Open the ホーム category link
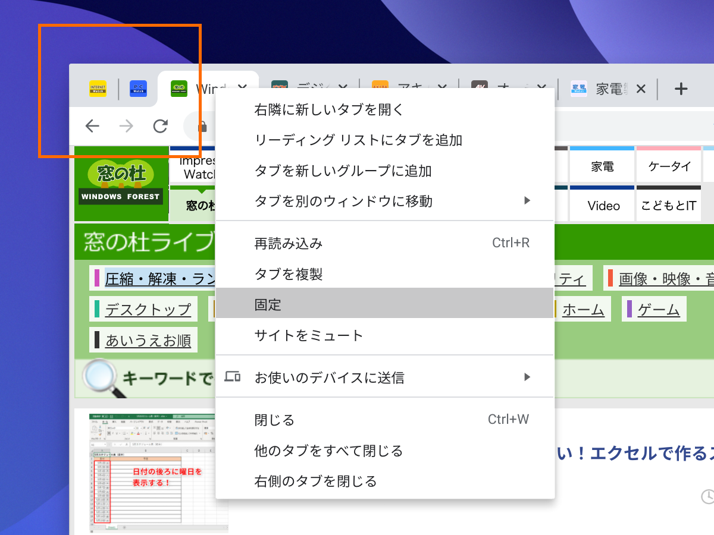 coord(584,309)
